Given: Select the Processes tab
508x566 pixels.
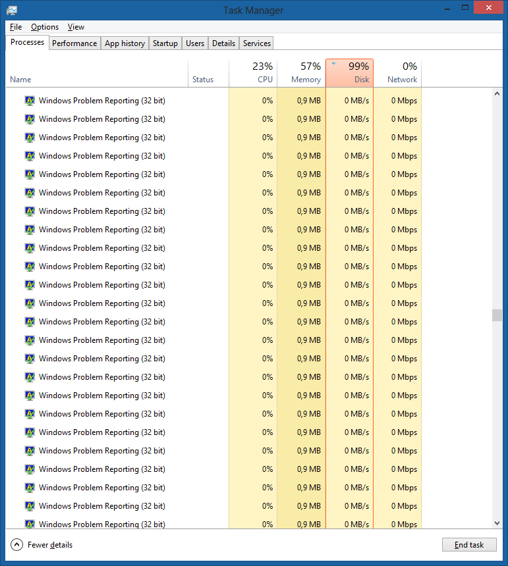Looking at the screenshot, I should 28,42.
